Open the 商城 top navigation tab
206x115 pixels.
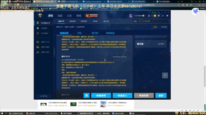pyautogui.click(x=79, y=16)
